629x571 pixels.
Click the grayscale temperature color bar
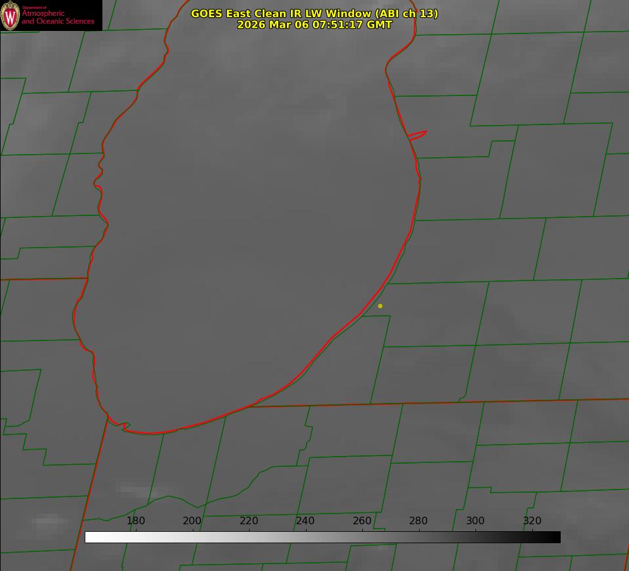[322, 537]
